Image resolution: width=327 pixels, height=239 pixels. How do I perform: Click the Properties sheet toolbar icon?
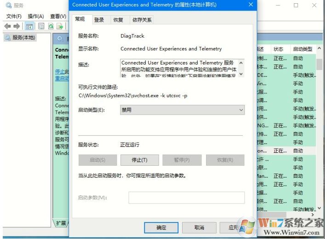[x=41, y=26]
